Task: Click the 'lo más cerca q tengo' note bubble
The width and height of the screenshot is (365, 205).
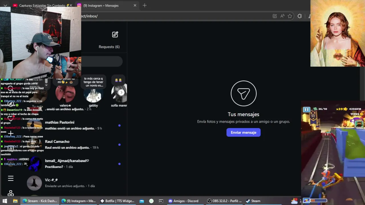Action: [94, 82]
